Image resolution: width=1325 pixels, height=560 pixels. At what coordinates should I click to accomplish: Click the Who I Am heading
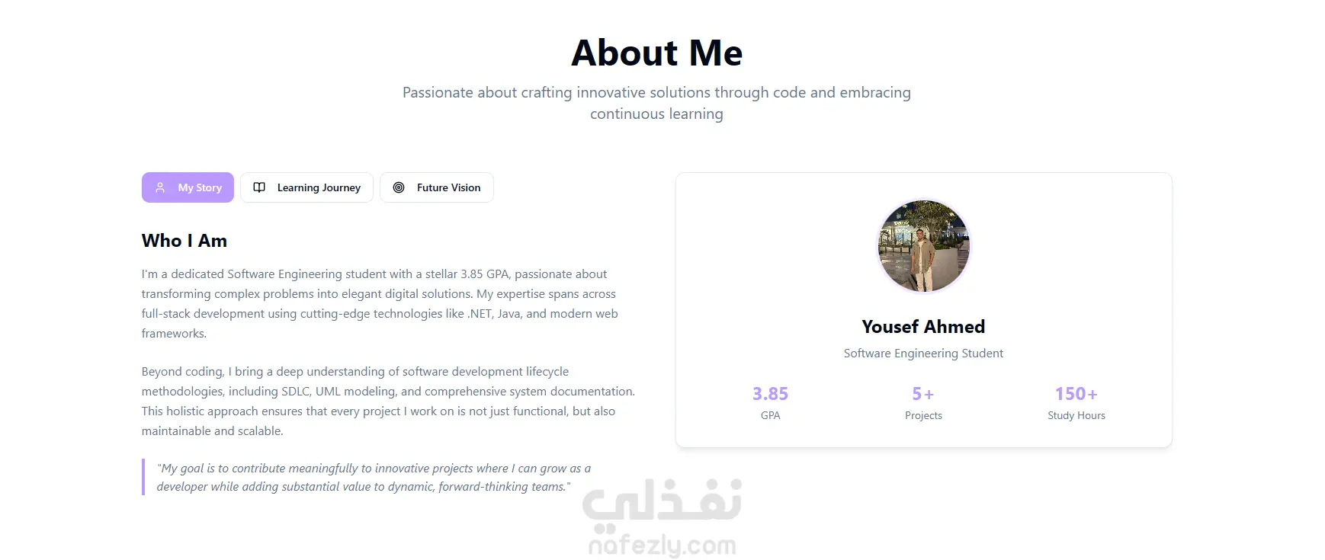pyautogui.click(x=184, y=241)
